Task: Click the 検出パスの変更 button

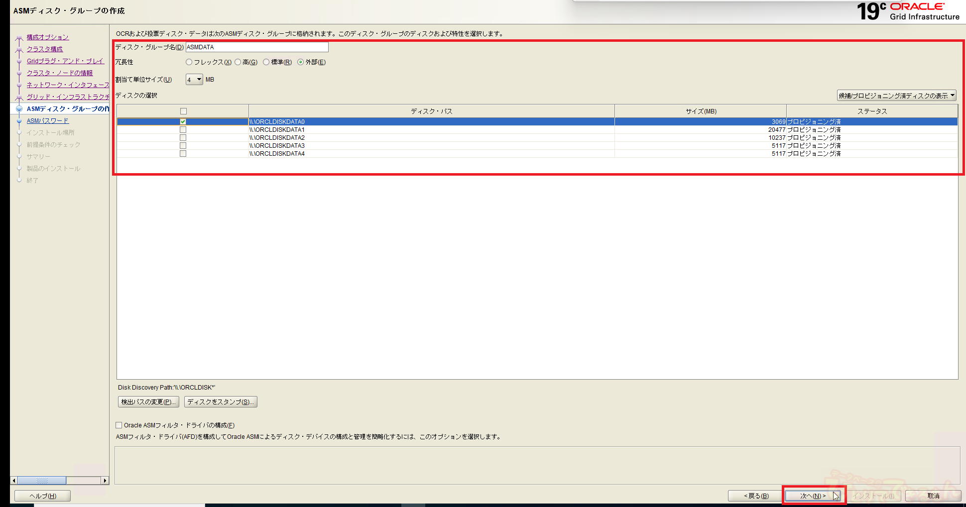Action: (x=148, y=402)
